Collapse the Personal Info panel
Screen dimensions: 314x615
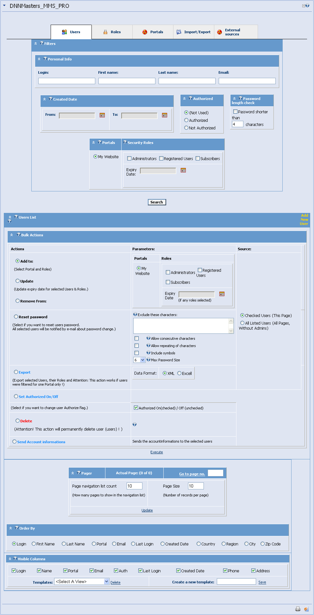point(39,59)
